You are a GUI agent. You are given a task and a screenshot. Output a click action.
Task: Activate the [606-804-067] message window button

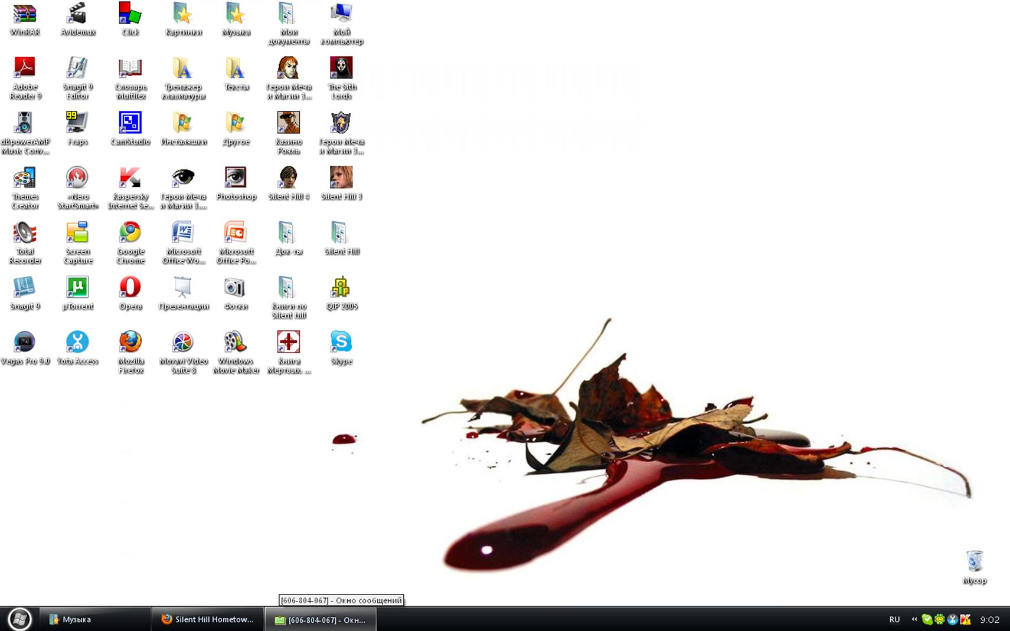point(321,620)
